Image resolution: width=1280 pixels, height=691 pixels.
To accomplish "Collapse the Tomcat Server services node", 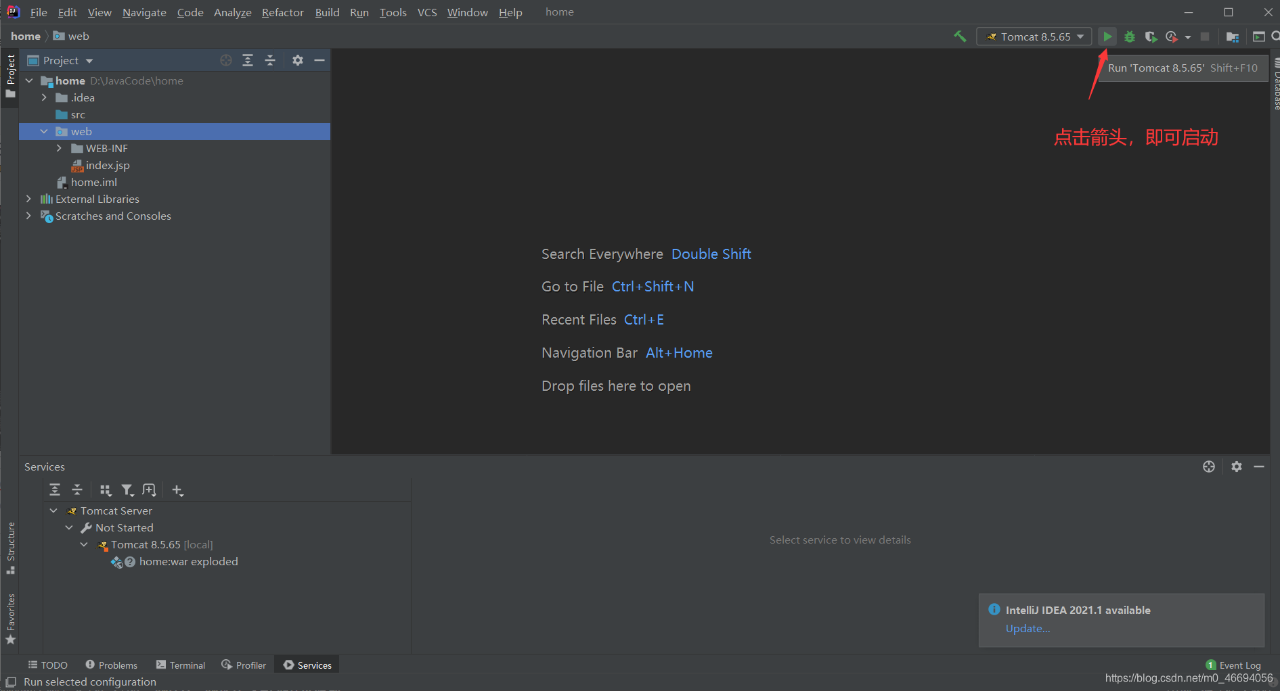I will 53,510.
